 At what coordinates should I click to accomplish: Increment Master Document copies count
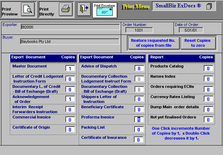(70, 69)
